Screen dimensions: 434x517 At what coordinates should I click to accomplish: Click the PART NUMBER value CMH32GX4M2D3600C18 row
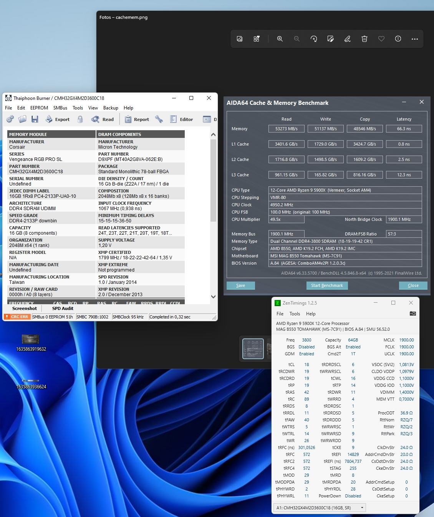coord(51,169)
